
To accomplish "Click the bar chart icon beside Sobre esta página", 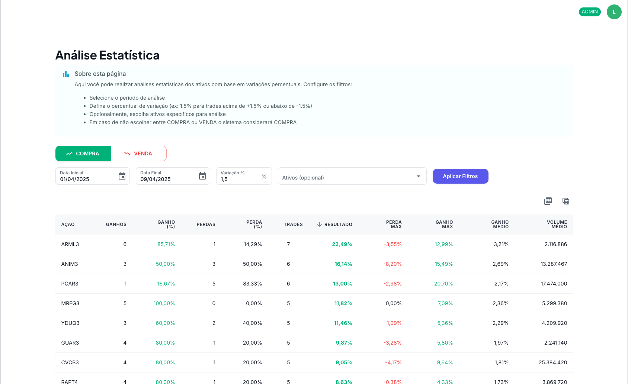I will click(x=66, y=74).
